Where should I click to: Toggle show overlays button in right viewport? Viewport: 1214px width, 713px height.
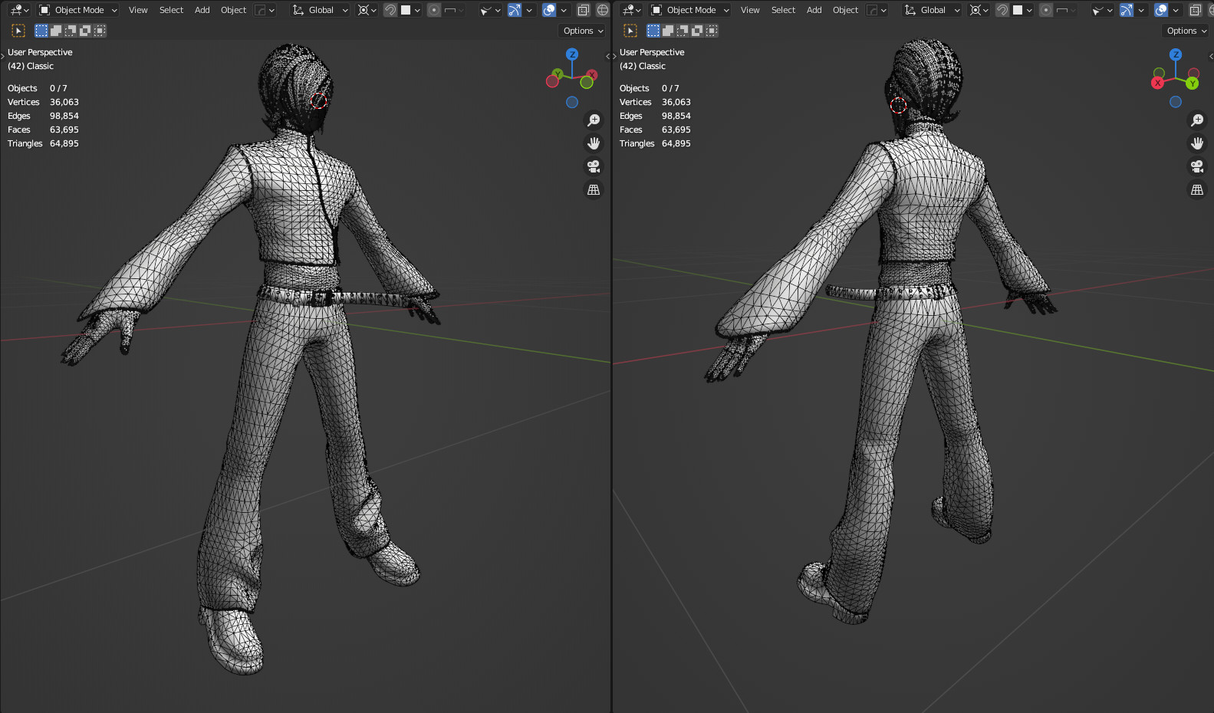pos(1161,10)
